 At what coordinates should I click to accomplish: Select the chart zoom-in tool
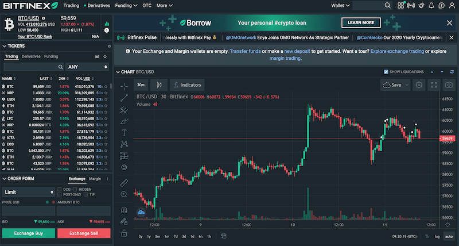point(124,194)
